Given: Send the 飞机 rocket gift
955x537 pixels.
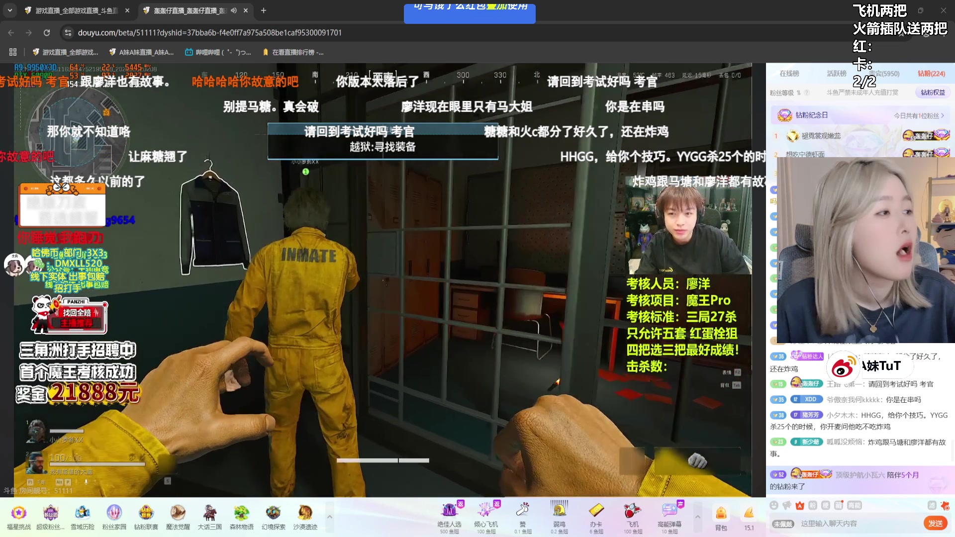Looking at the screenshot, I should 633,517.
